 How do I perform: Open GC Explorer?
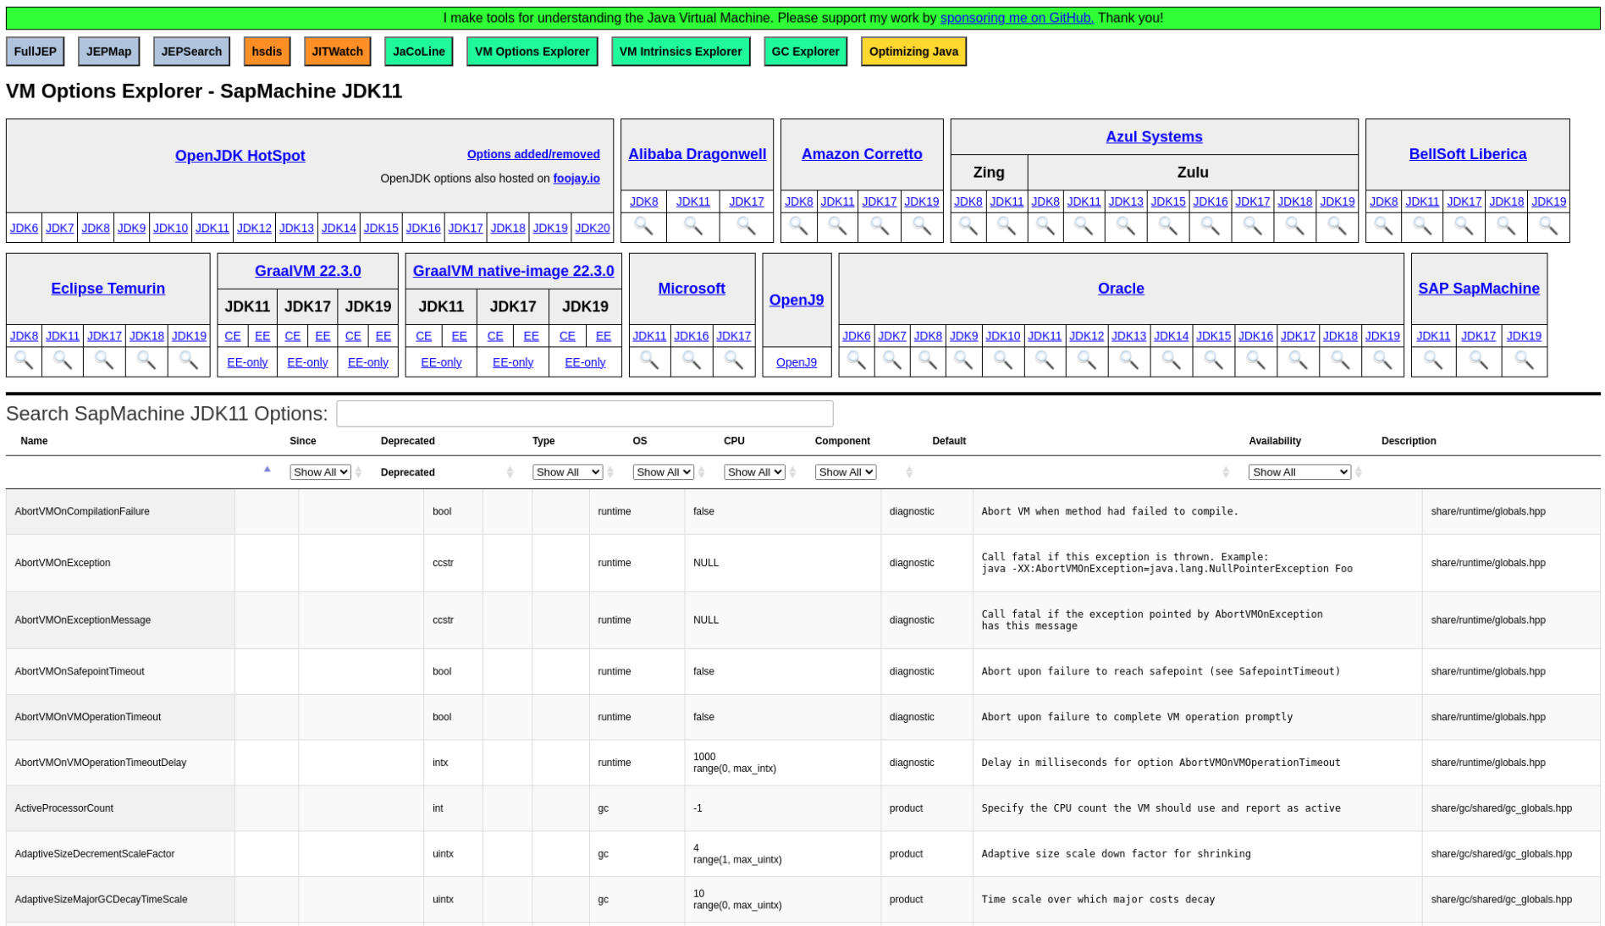click(x=805, y=52)
